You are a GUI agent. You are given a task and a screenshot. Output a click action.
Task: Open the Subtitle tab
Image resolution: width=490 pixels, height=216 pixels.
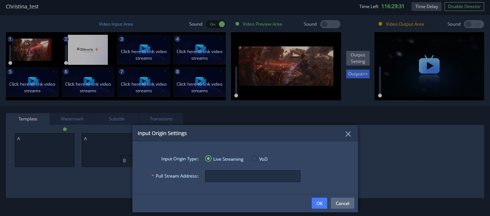(117, 119)
